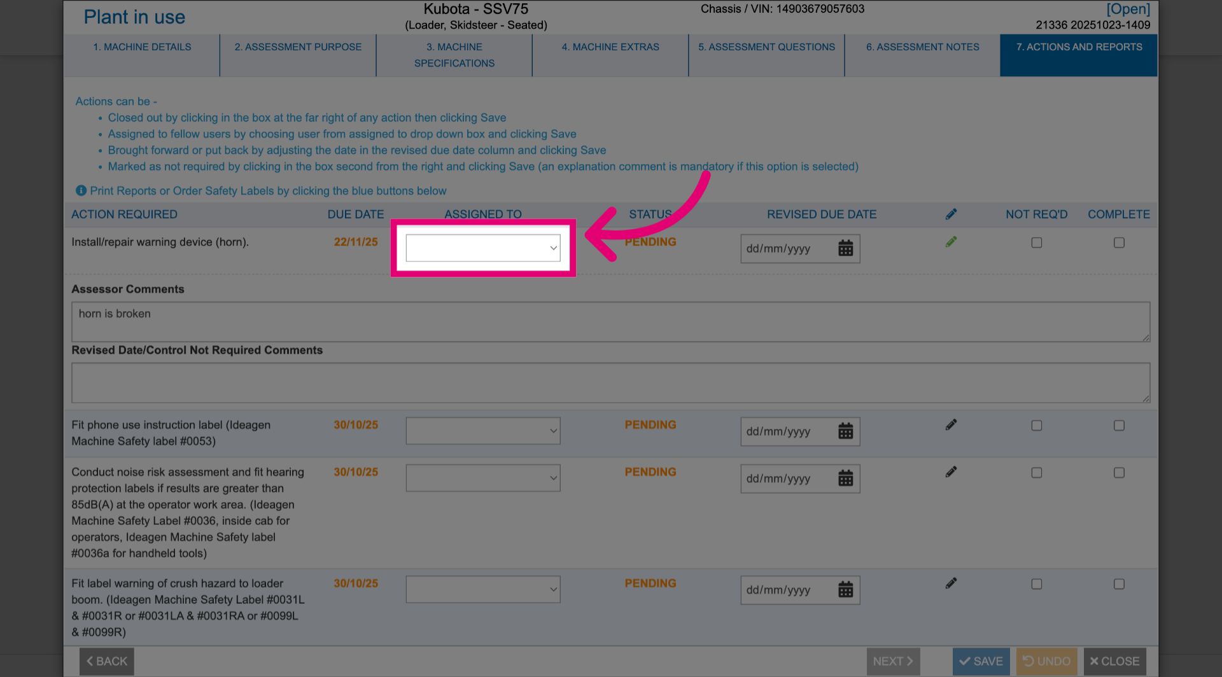Click the info icon beside Print Reports note
Viewport: 1222px width, 677px height.
click(x=81, y=190)
